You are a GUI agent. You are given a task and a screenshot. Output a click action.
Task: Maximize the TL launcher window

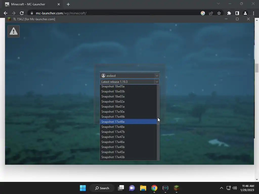(237, 19)
